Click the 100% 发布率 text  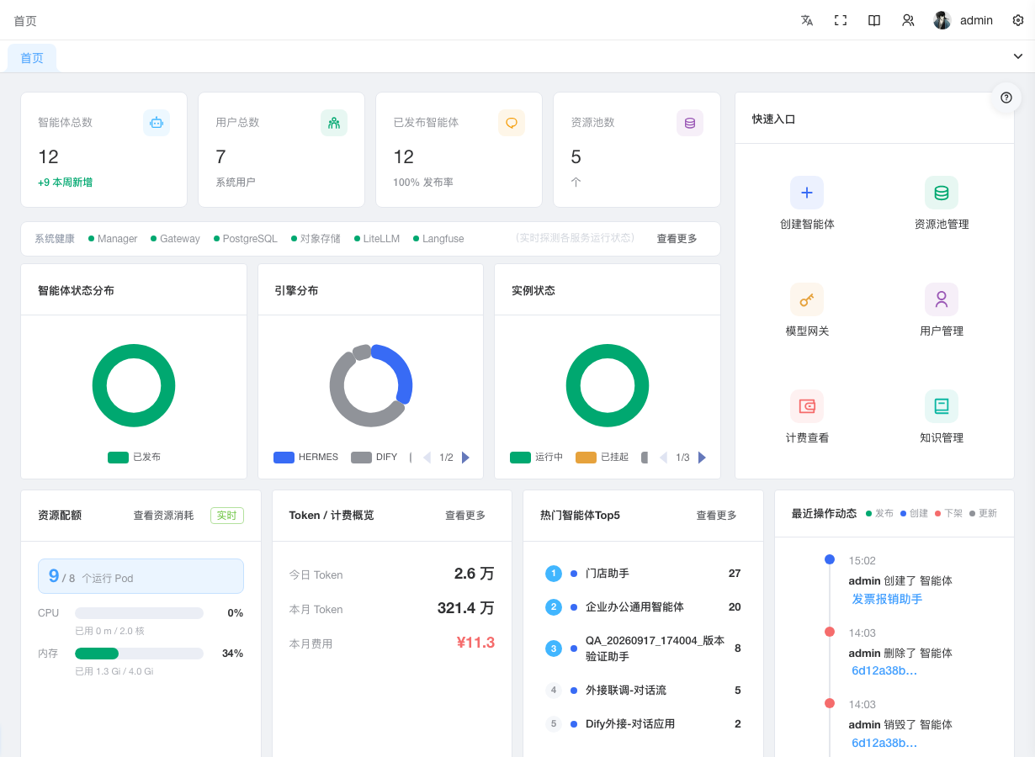click(x=423, y=183)
